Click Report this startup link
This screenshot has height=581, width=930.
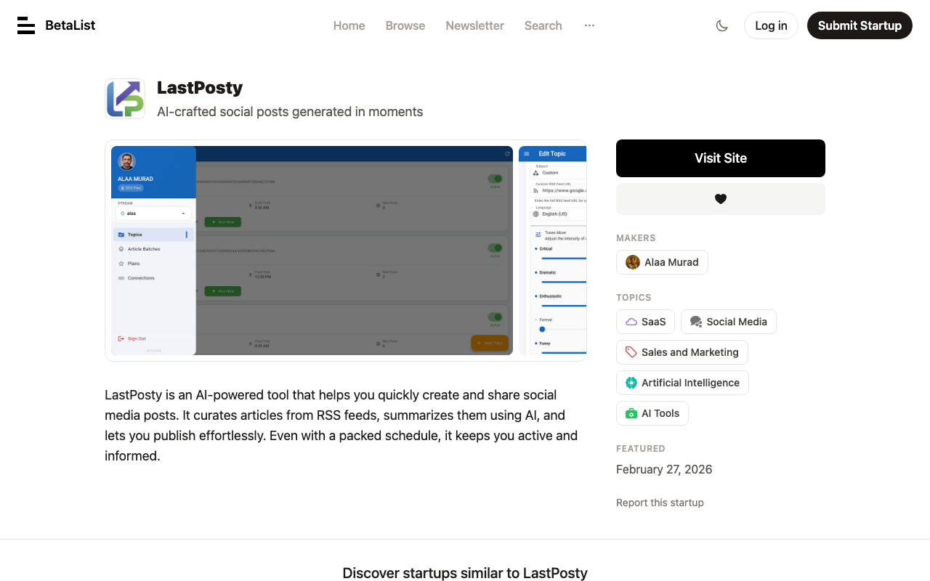pos(660,503)
